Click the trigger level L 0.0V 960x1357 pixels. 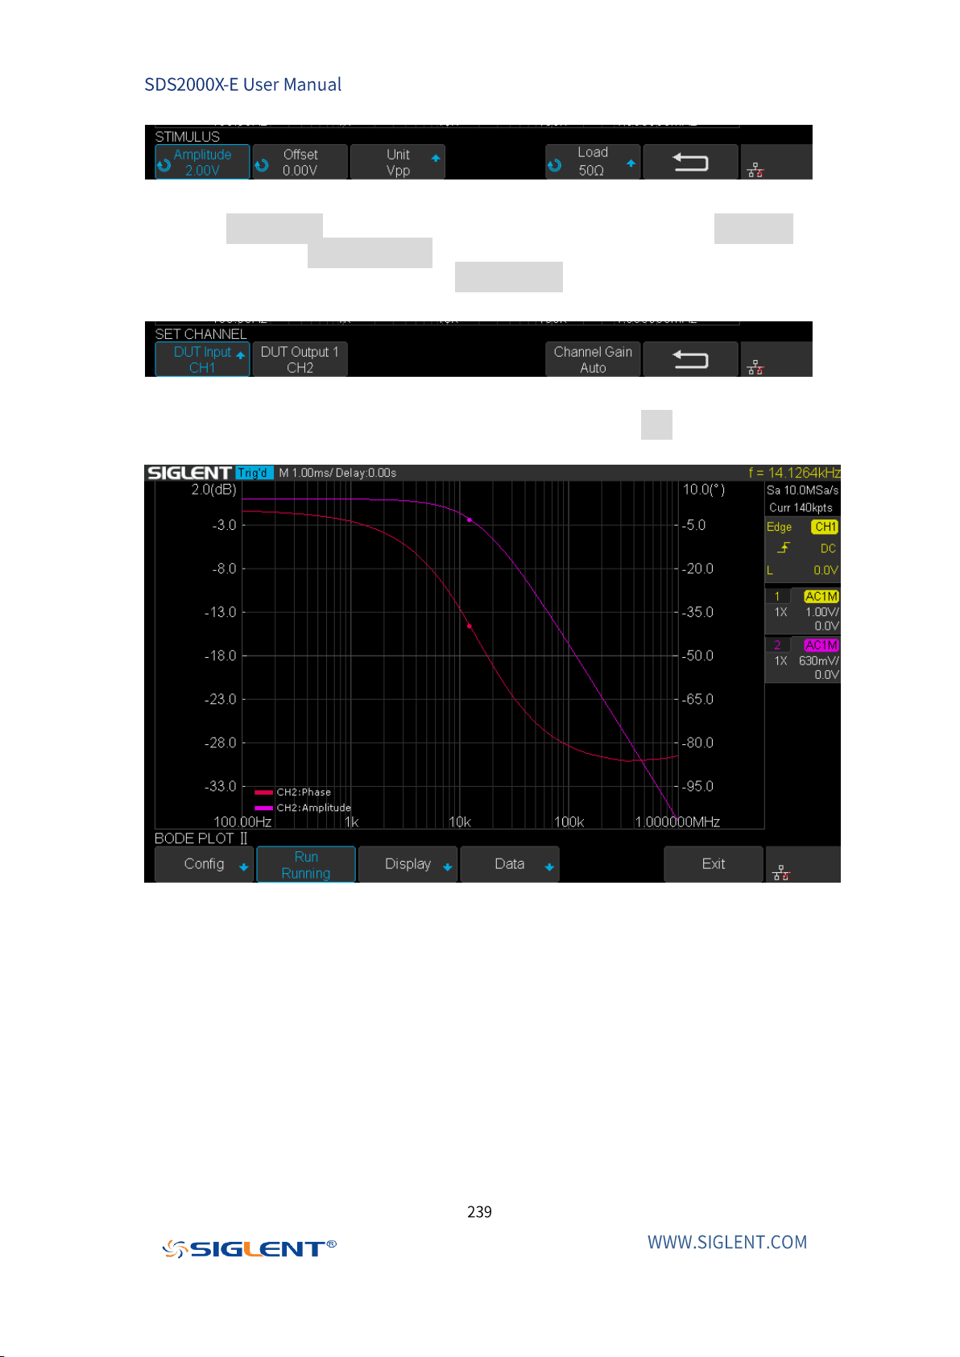click(x=802, y=570)
